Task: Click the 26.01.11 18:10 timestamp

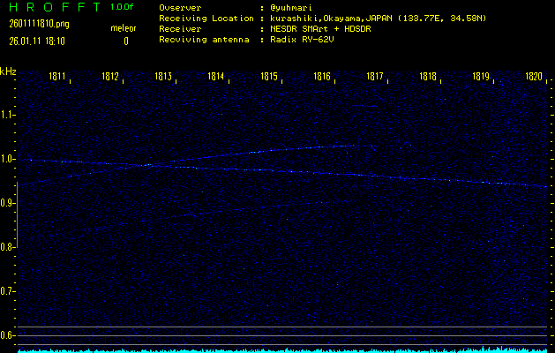Action: [x=37, y=41]
